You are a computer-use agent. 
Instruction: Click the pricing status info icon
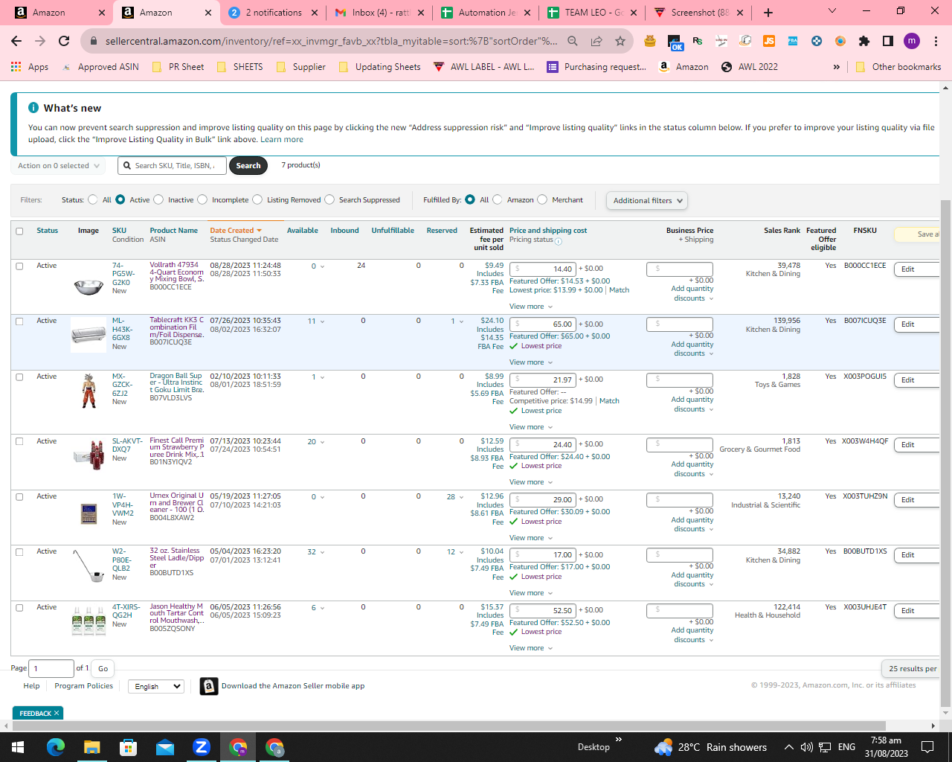pyautogui.click(x=559, y=240)
